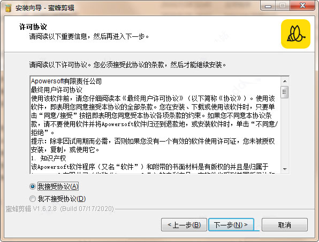Go back with the 上一步(B) button

pyautogui.click(x=184, y=225)
